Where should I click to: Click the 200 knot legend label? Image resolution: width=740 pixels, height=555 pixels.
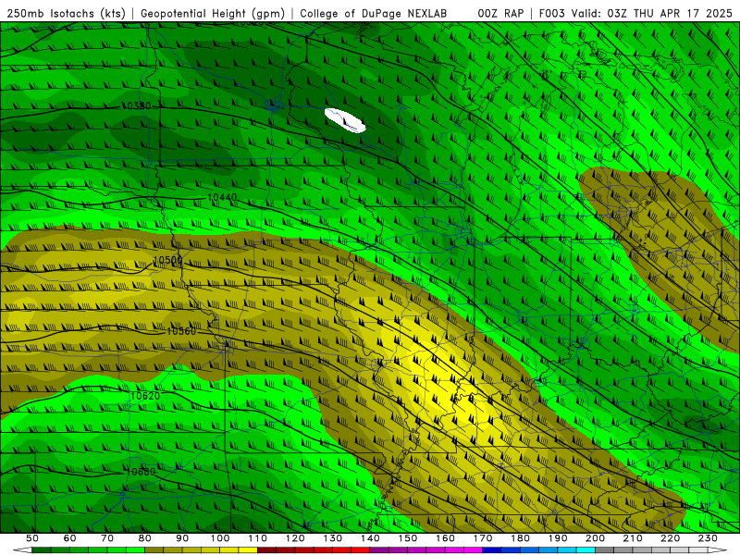coord(595,538)
